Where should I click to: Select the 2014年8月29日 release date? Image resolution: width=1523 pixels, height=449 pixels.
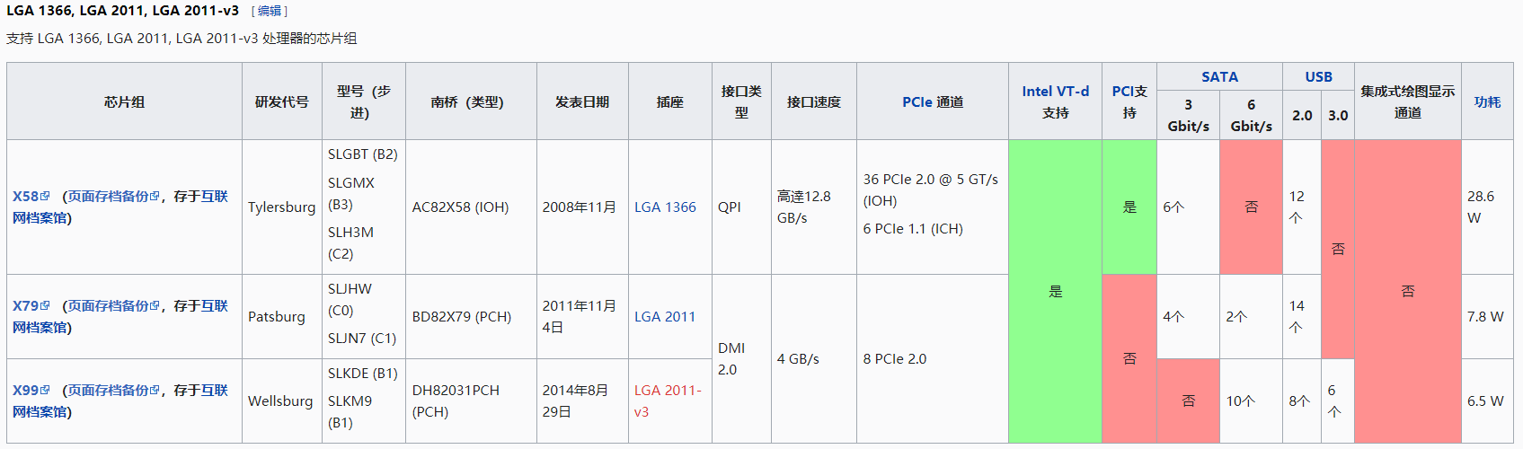(x=576, y=401)
